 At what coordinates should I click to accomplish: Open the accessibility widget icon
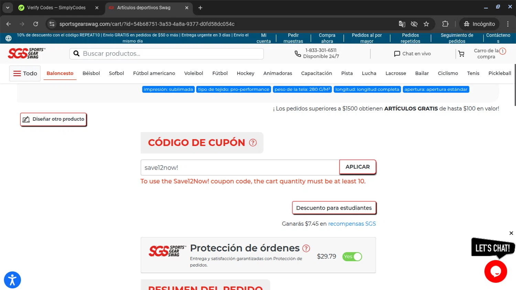(x=12, y=280)
